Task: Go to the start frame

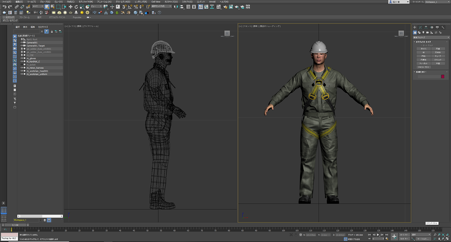Action: [370, 235]
